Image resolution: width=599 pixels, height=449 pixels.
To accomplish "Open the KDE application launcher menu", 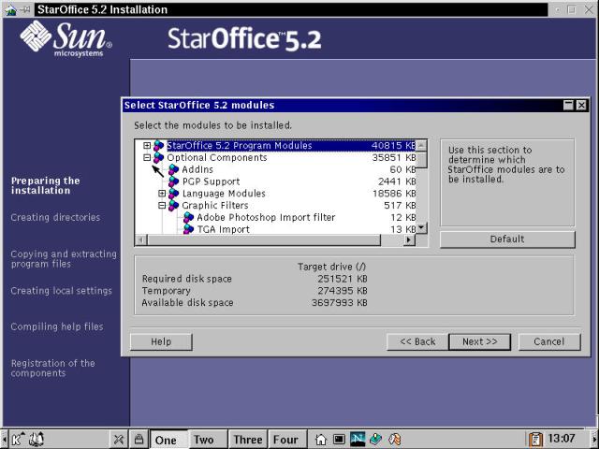I will pos(18,439).
